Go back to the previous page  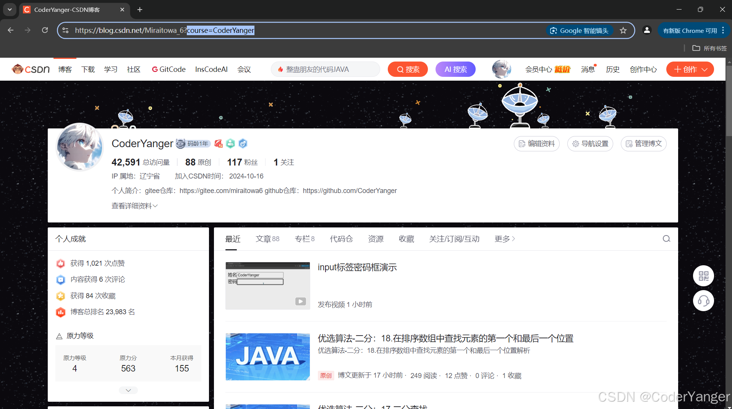tap(11, 30)
